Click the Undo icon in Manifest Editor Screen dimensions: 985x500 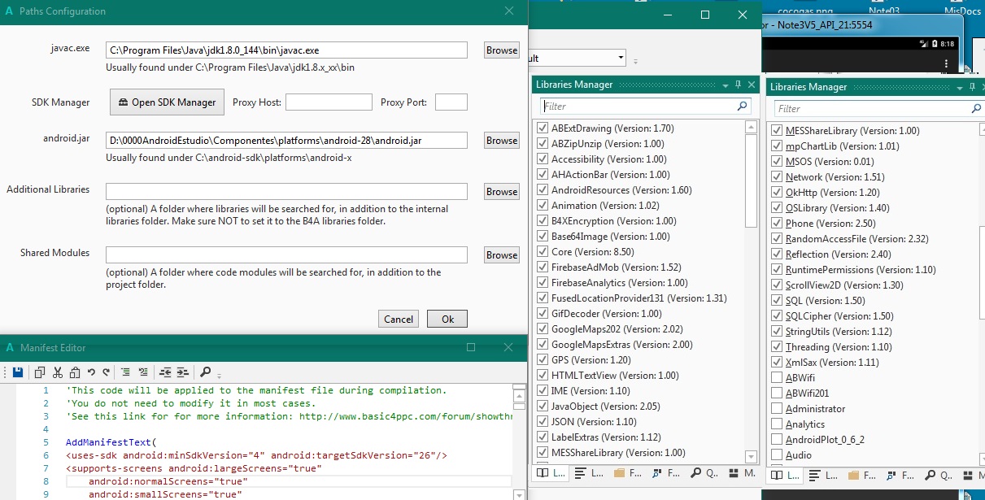[x=91, y=372]
